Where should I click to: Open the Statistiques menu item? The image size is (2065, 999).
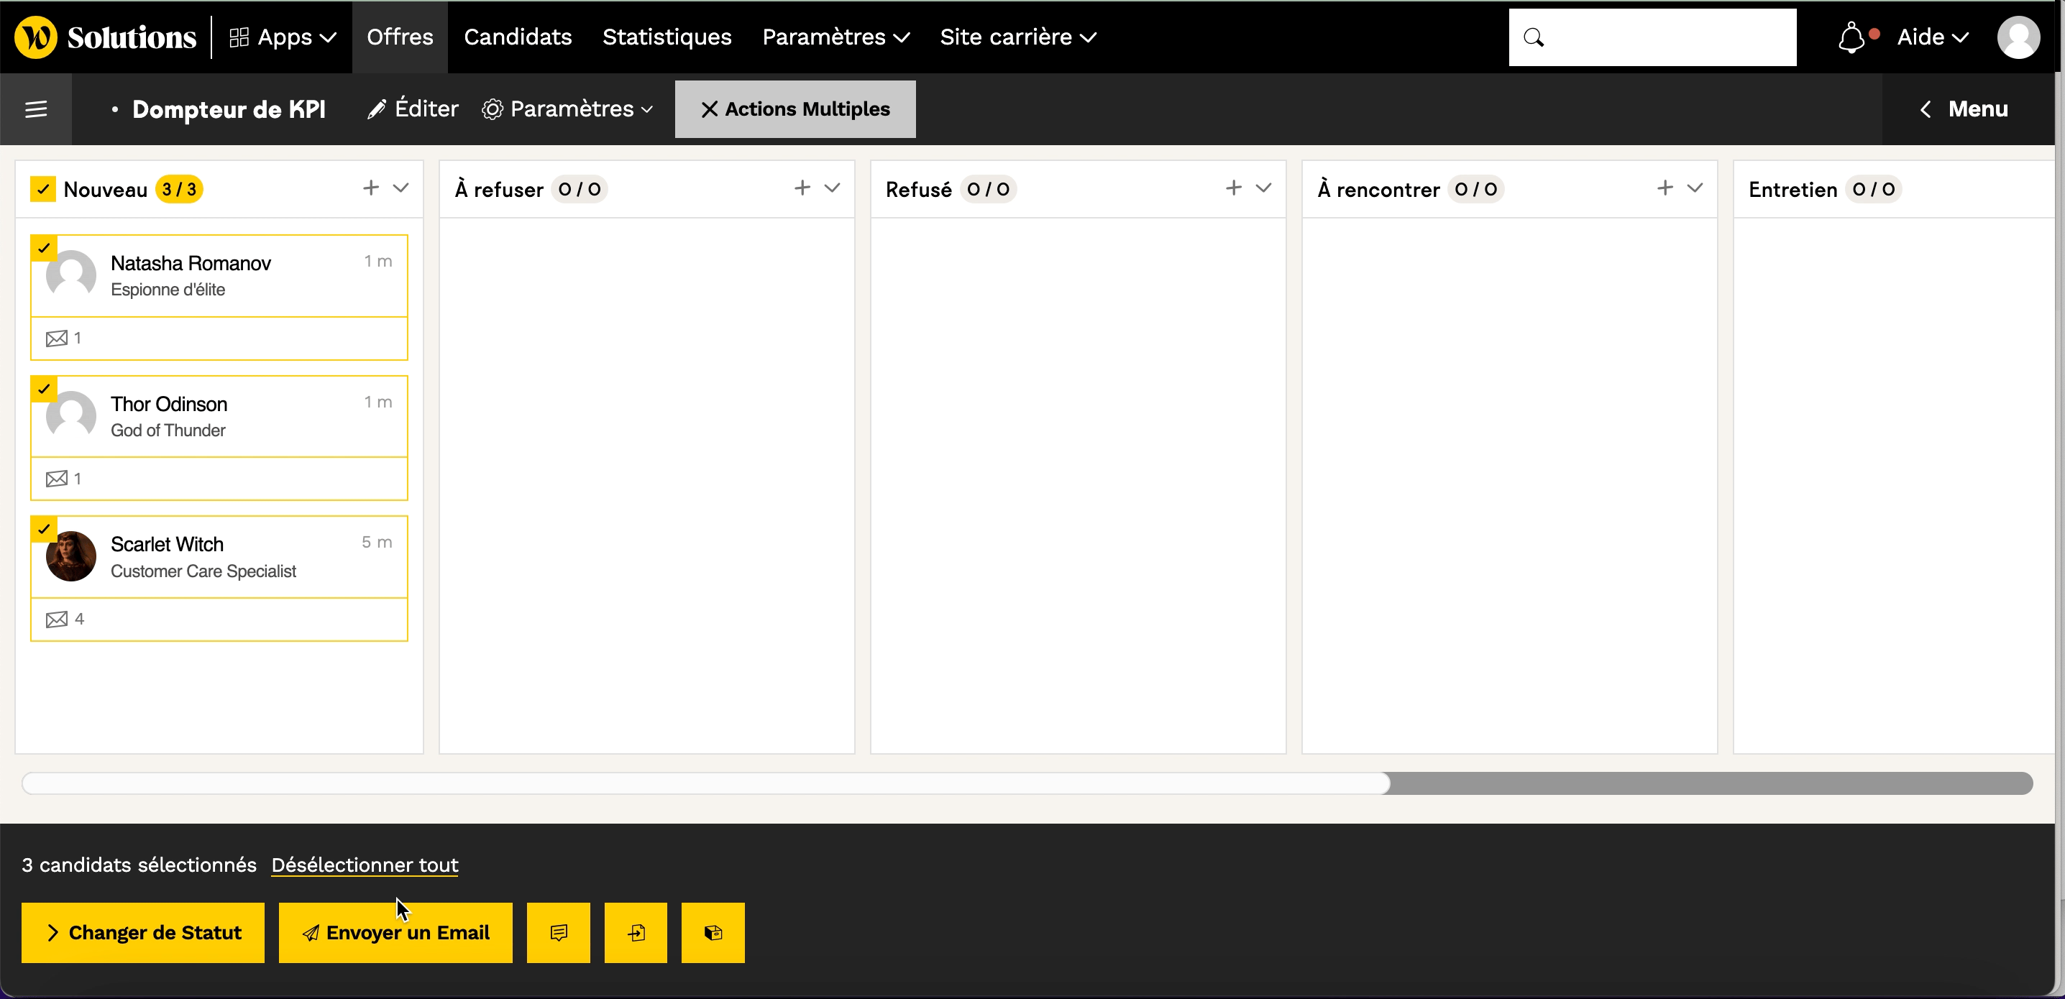(666, 37)
